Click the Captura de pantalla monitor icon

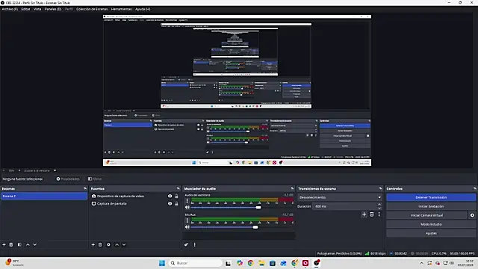tap(94, 203)
